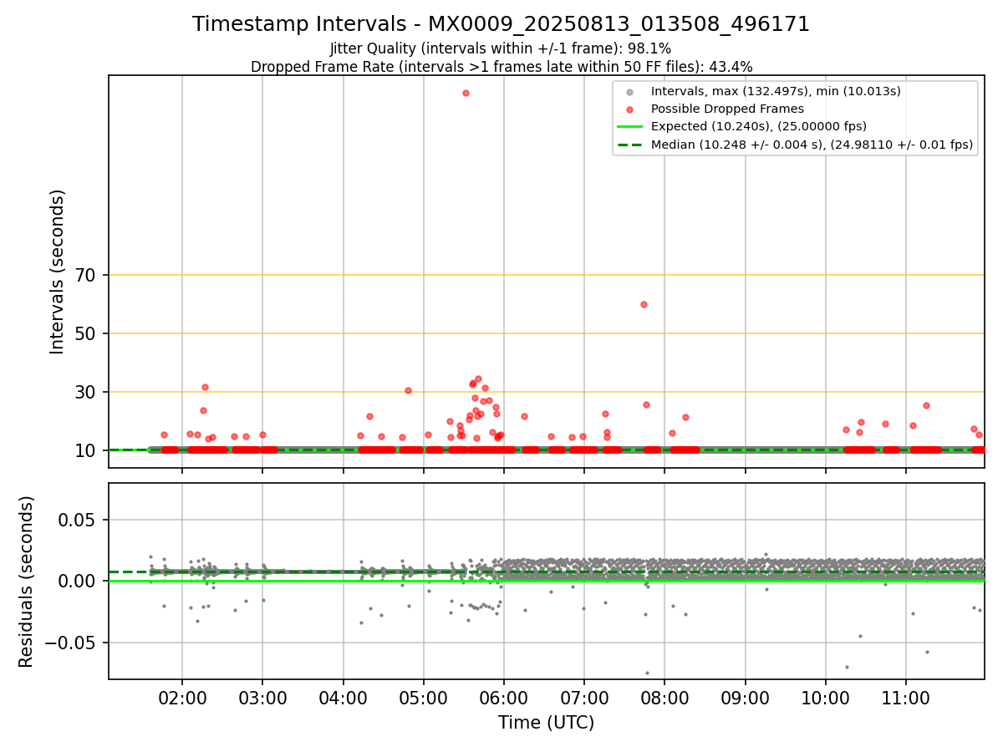Click the highest red outlier point near top of plot
The image size is (1003, 752).
click(466, 93)
